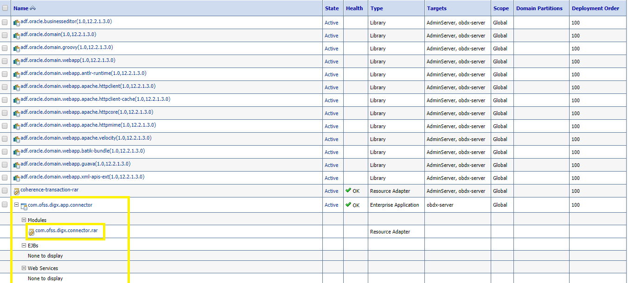628x283 pixels.
Task: Click library icon beside apache.velocity
Action: 17,139
